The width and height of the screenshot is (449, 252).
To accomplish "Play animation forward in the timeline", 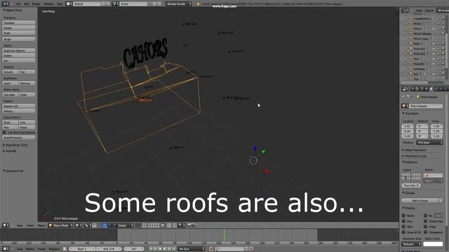I will pyautogui.click(x=165, y=249).
